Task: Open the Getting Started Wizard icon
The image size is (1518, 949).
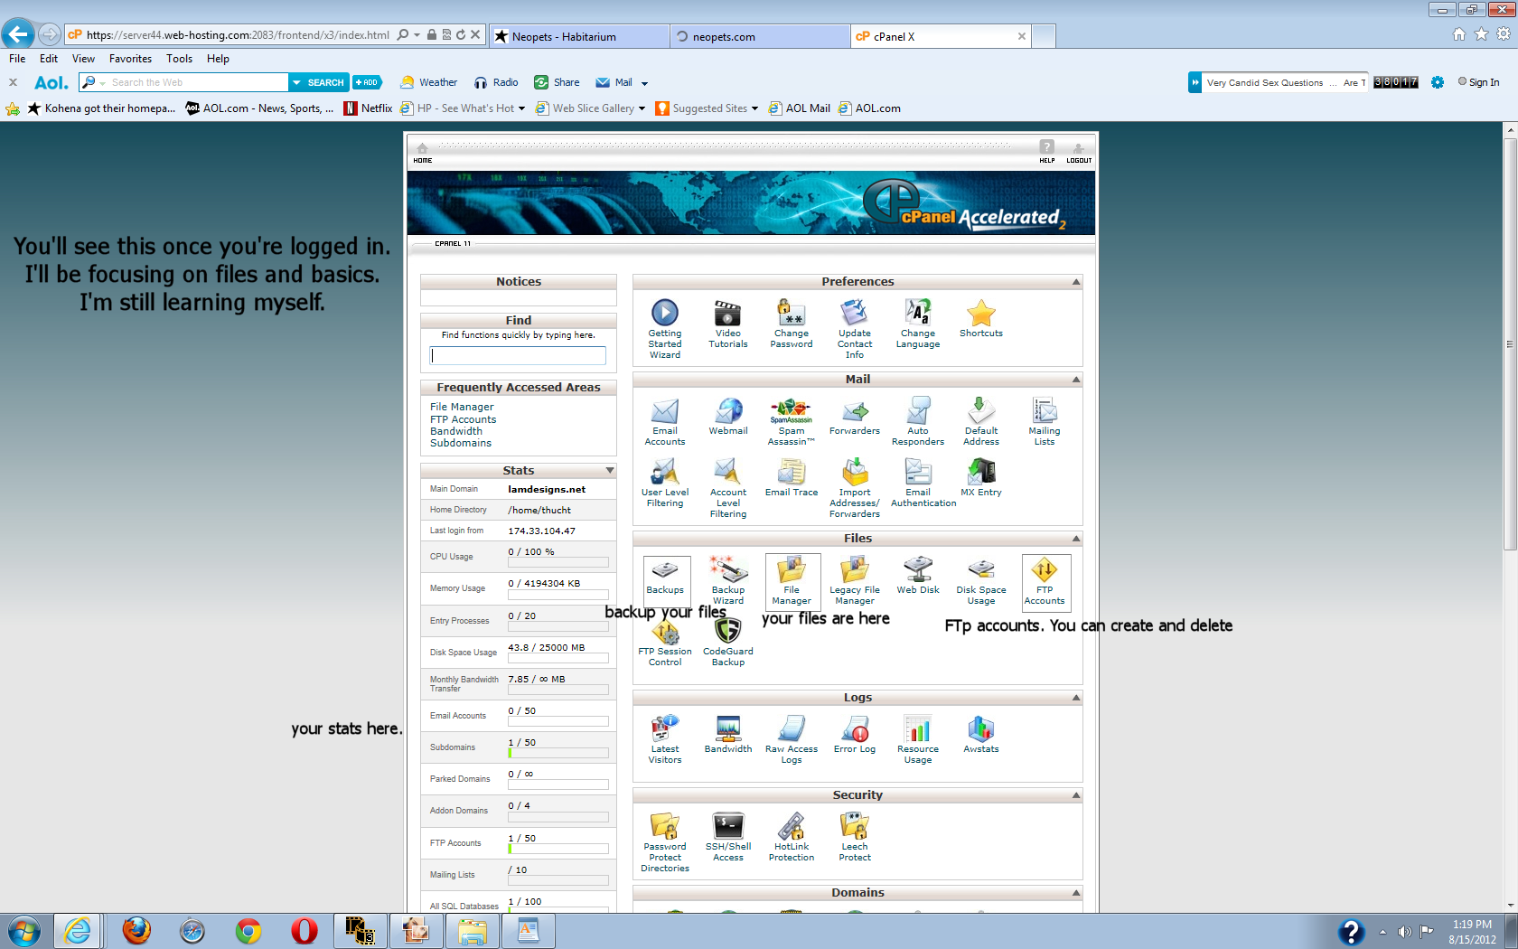Action: pos(665,313)
